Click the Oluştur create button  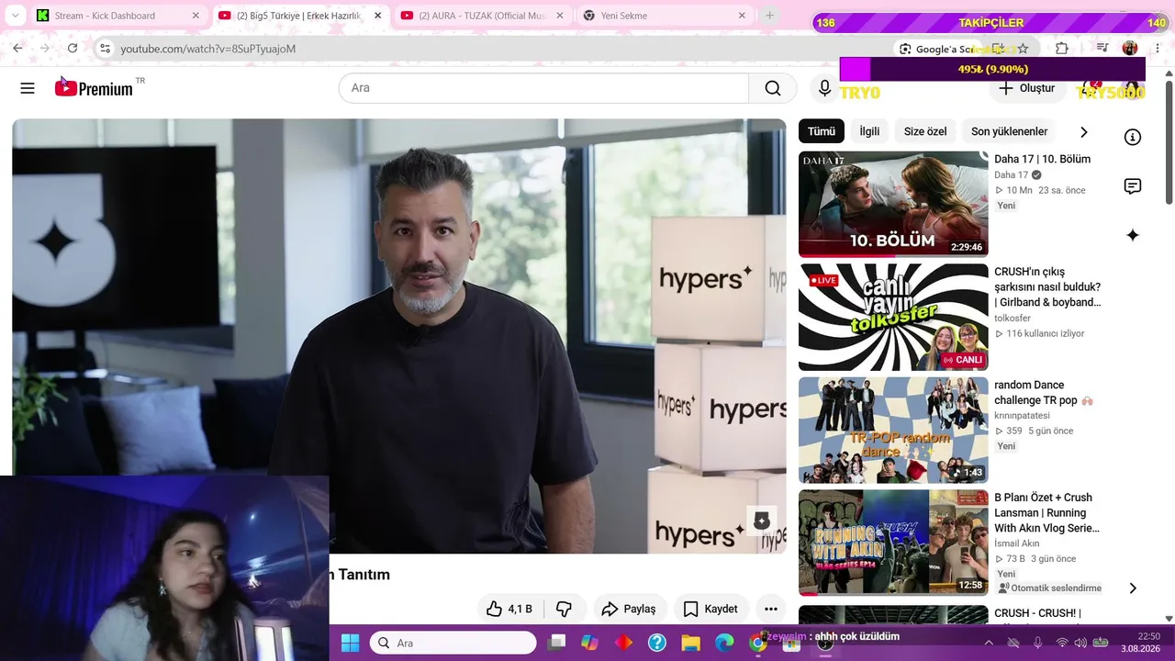[1026, 88]
